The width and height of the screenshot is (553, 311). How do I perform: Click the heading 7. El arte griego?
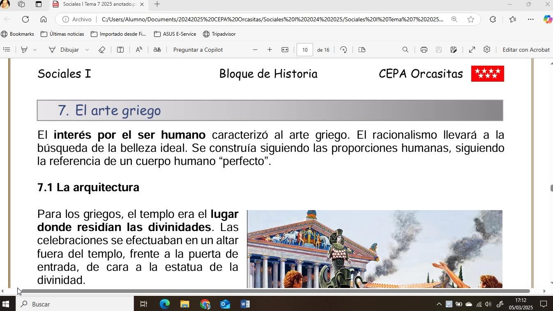point(109,110)
